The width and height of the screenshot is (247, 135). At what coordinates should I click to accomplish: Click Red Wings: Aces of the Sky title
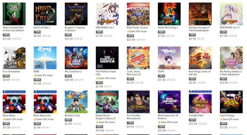point(200,73)
